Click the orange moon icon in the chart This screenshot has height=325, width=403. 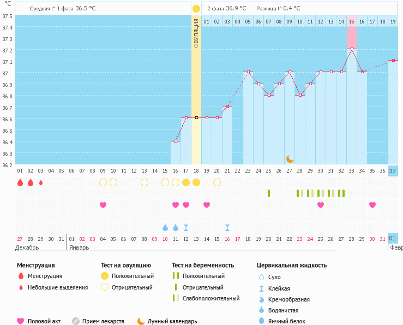[290, 158]
